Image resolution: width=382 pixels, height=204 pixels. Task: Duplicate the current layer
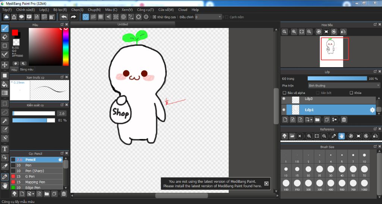[327, 119]
